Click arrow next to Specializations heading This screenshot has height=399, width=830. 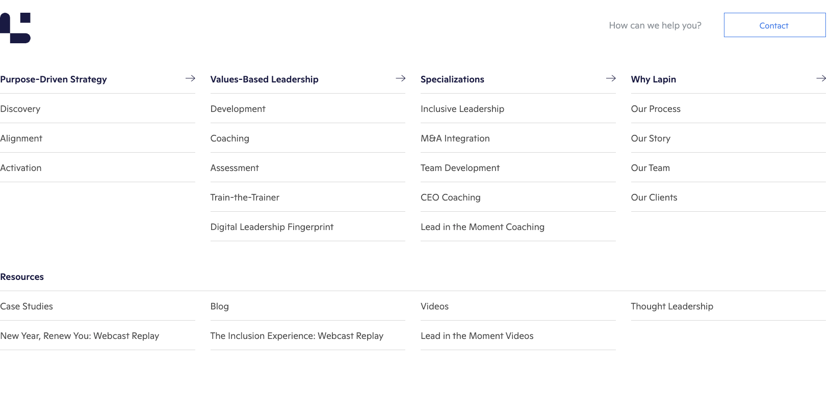[x=611, y=78]
